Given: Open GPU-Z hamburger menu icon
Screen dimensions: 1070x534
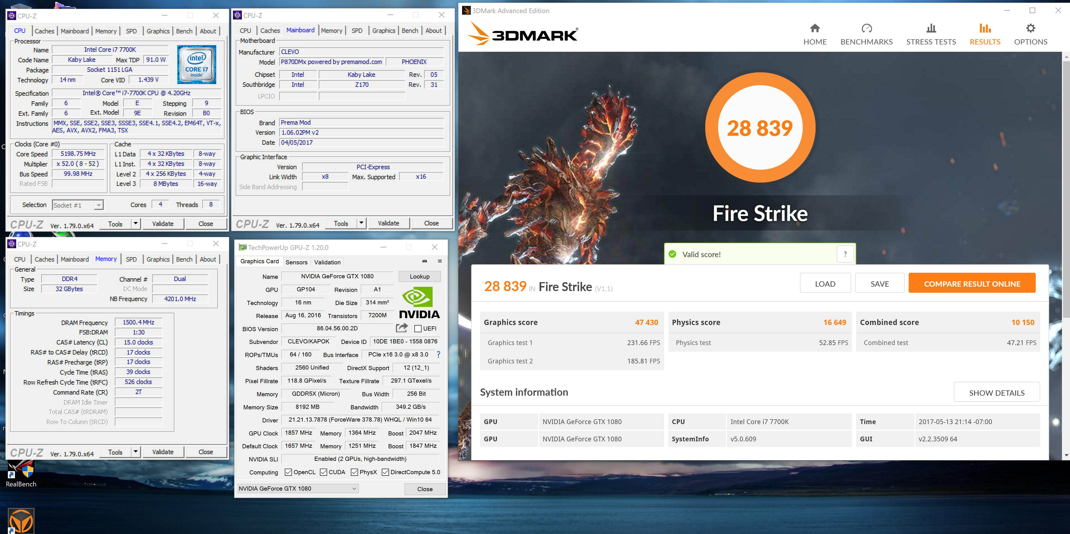Looking at the screenshot, I should [439, 261].
